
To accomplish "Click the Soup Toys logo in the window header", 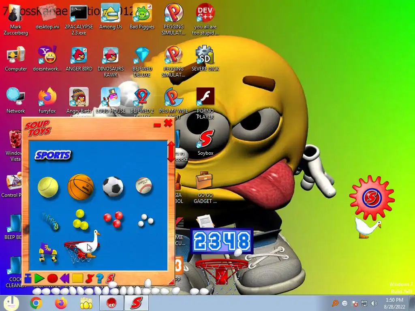I will 38,128.
